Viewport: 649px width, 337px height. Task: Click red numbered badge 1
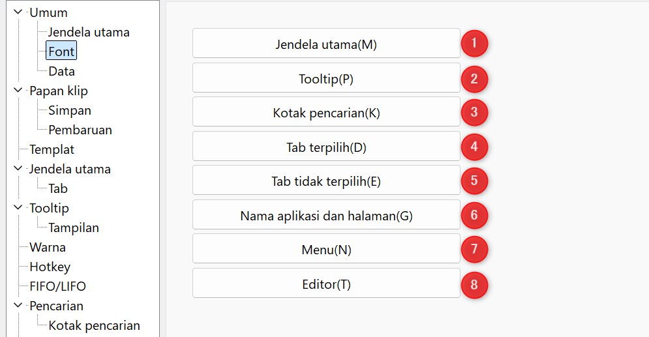pos(474,44)
